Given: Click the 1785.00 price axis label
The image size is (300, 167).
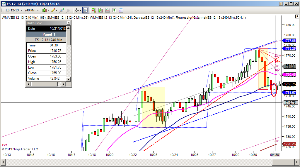Looking at the screenshot, I should [290, 25].
